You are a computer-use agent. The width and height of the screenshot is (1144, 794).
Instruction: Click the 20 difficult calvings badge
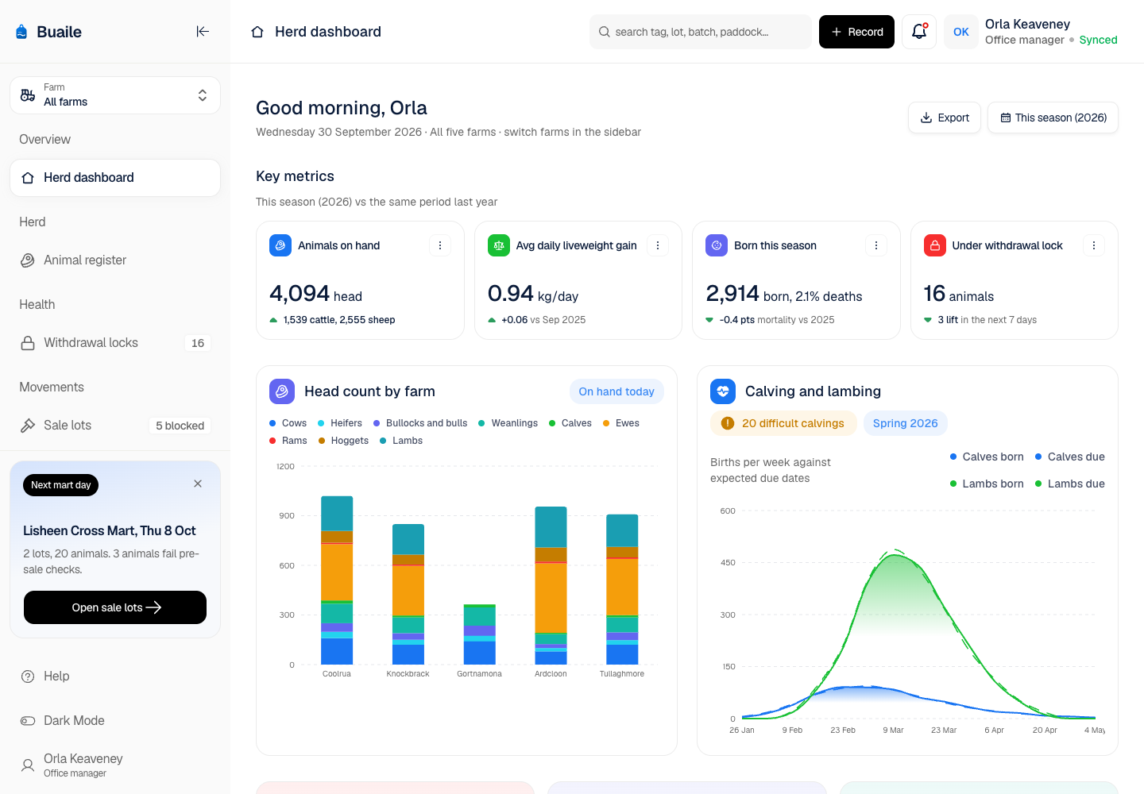coord(783,423)
